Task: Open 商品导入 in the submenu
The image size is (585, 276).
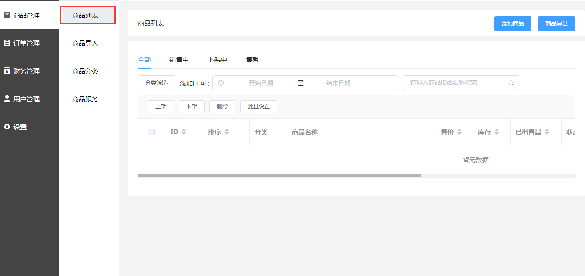Action: pos(85,43)
